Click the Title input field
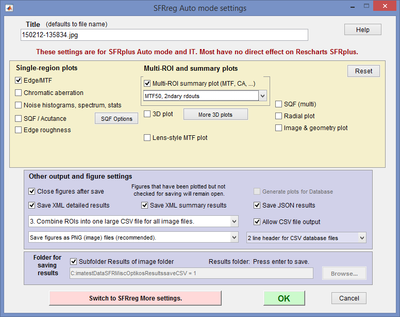The image size is (400, 317). coord(164,35)
